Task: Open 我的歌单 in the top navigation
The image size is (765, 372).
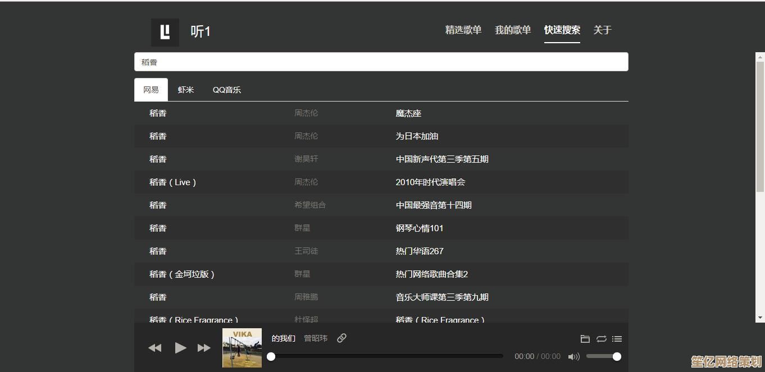Action: point(512,30)
